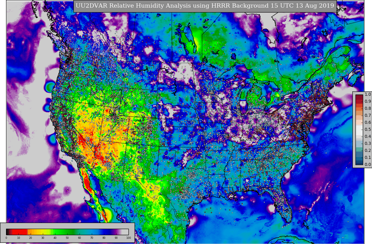
Task: Click the 0.8 label on the right colorbar
Action: [368, 109]
